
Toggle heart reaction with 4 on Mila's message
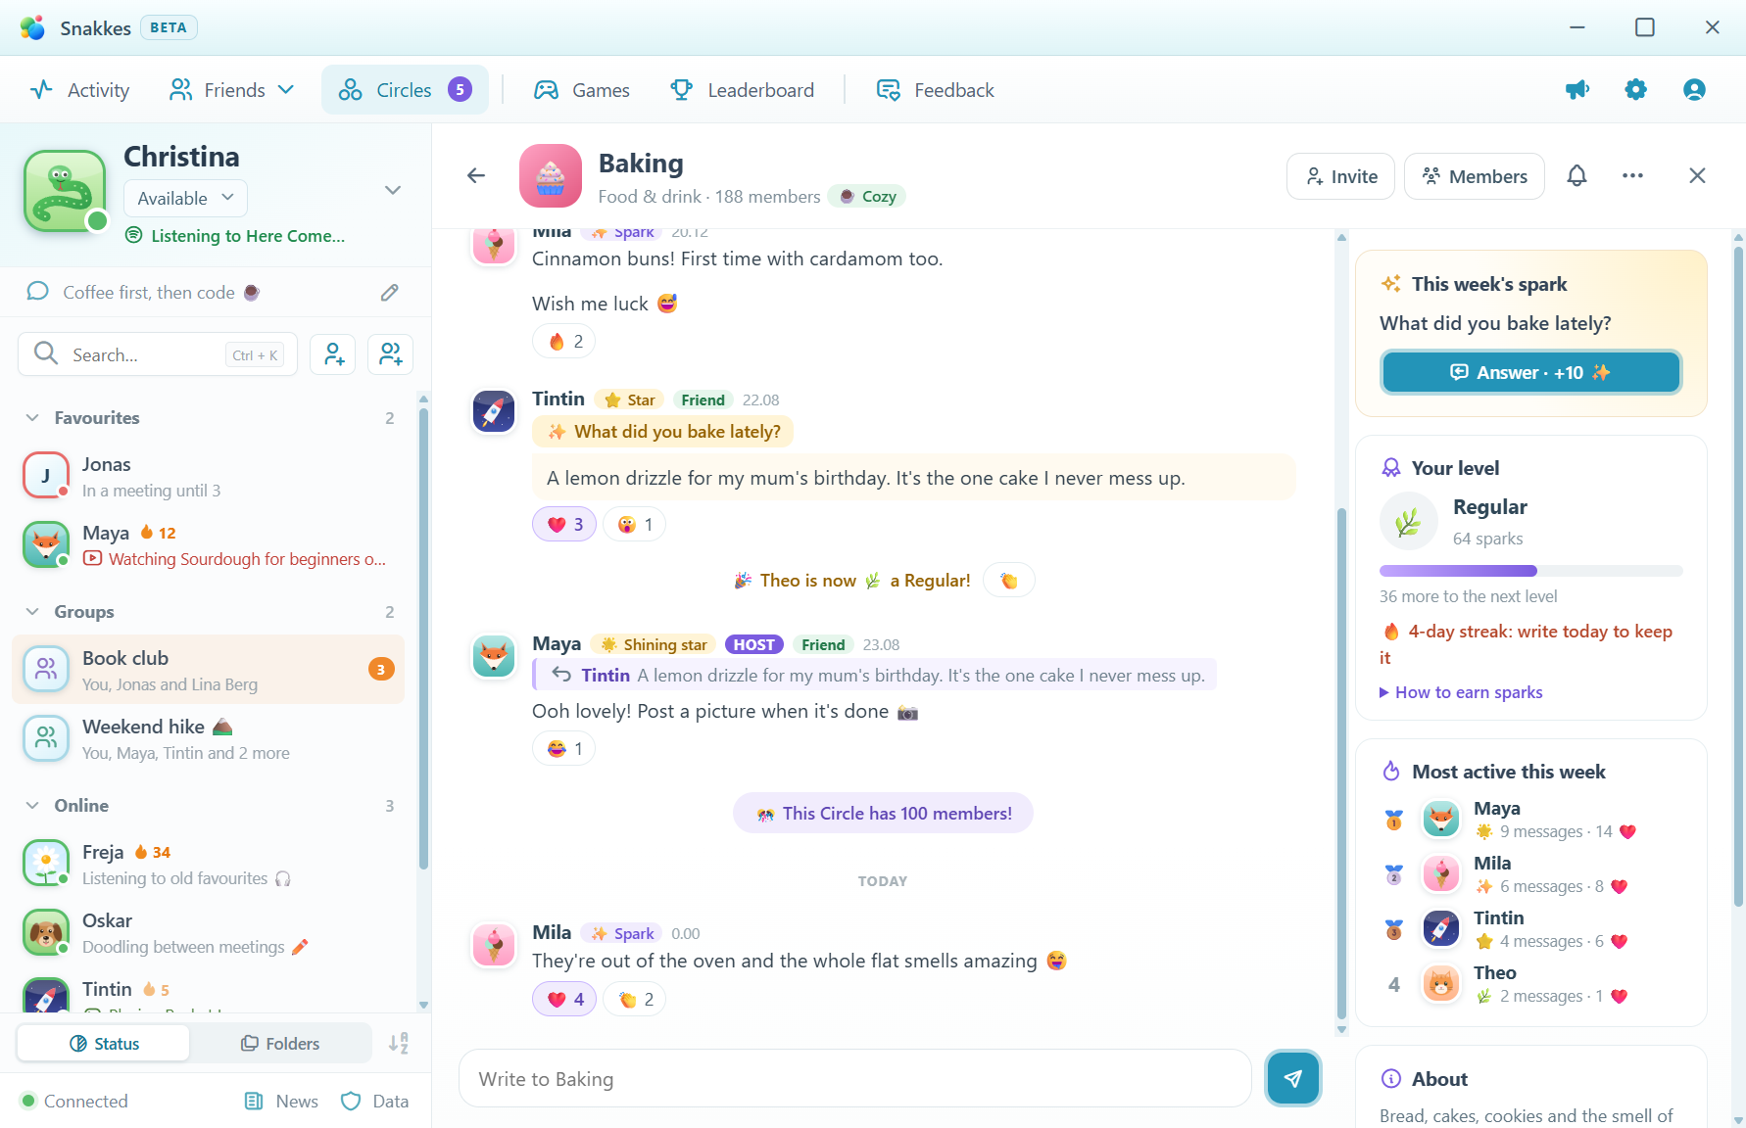pyautogui.click(x=564, y=1000)
